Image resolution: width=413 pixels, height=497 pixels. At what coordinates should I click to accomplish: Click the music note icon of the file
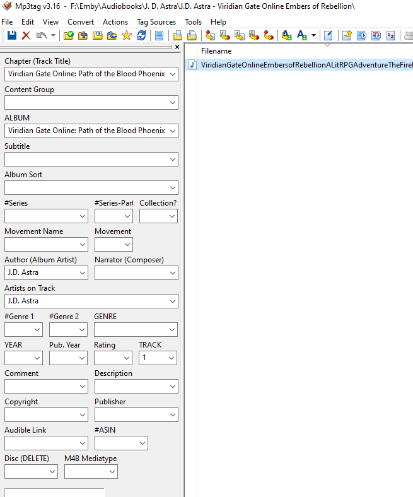pos(192,65)
